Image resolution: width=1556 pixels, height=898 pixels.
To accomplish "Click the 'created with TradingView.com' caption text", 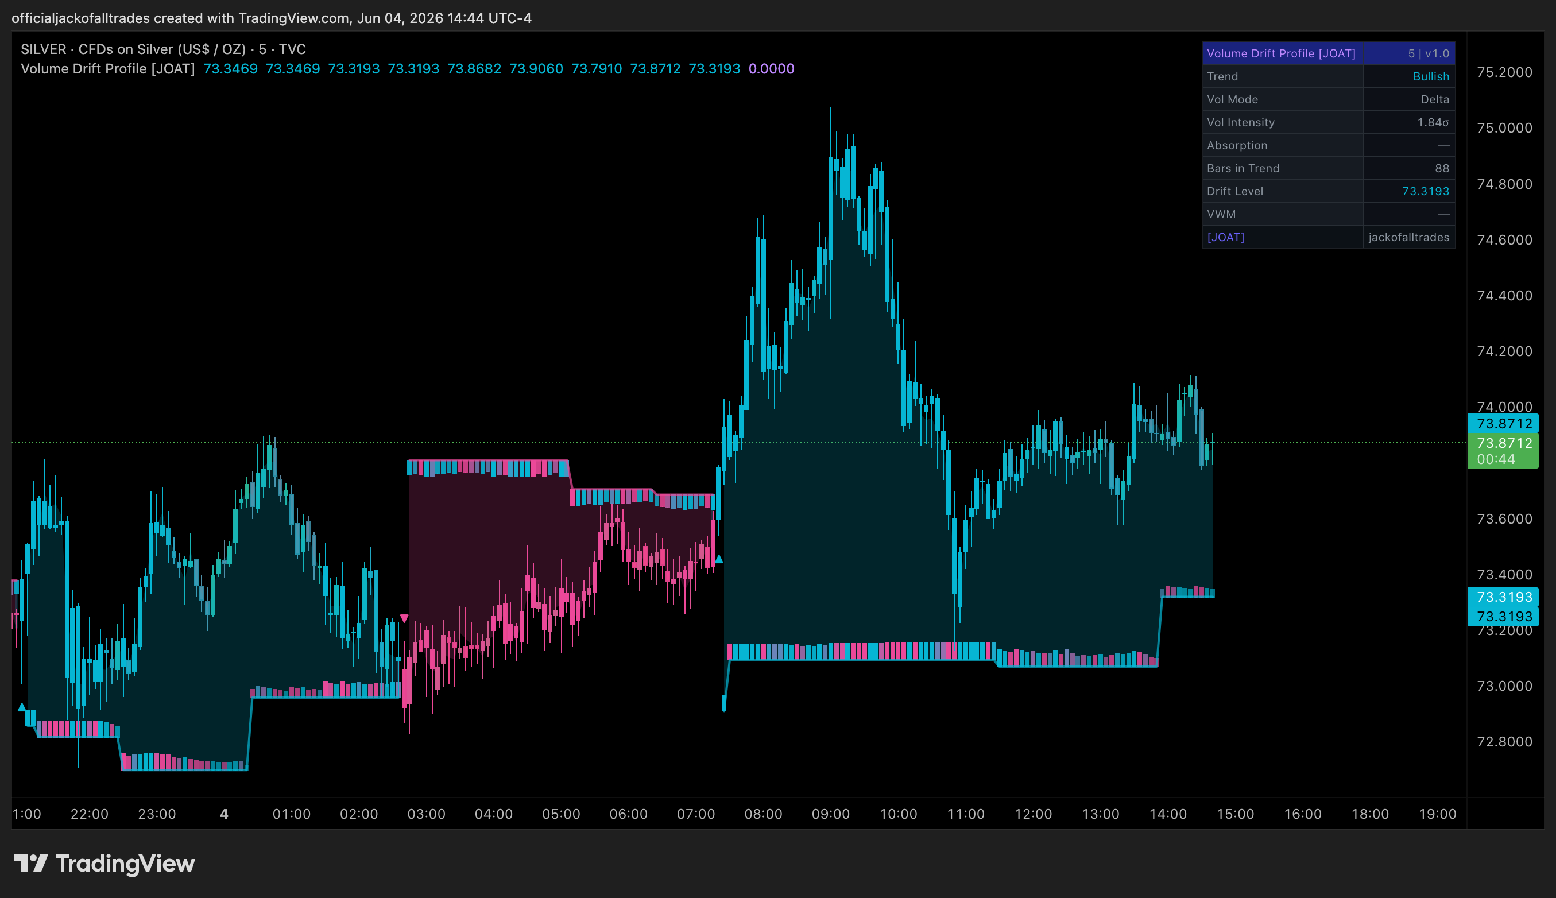I will [x=252, y=18].
